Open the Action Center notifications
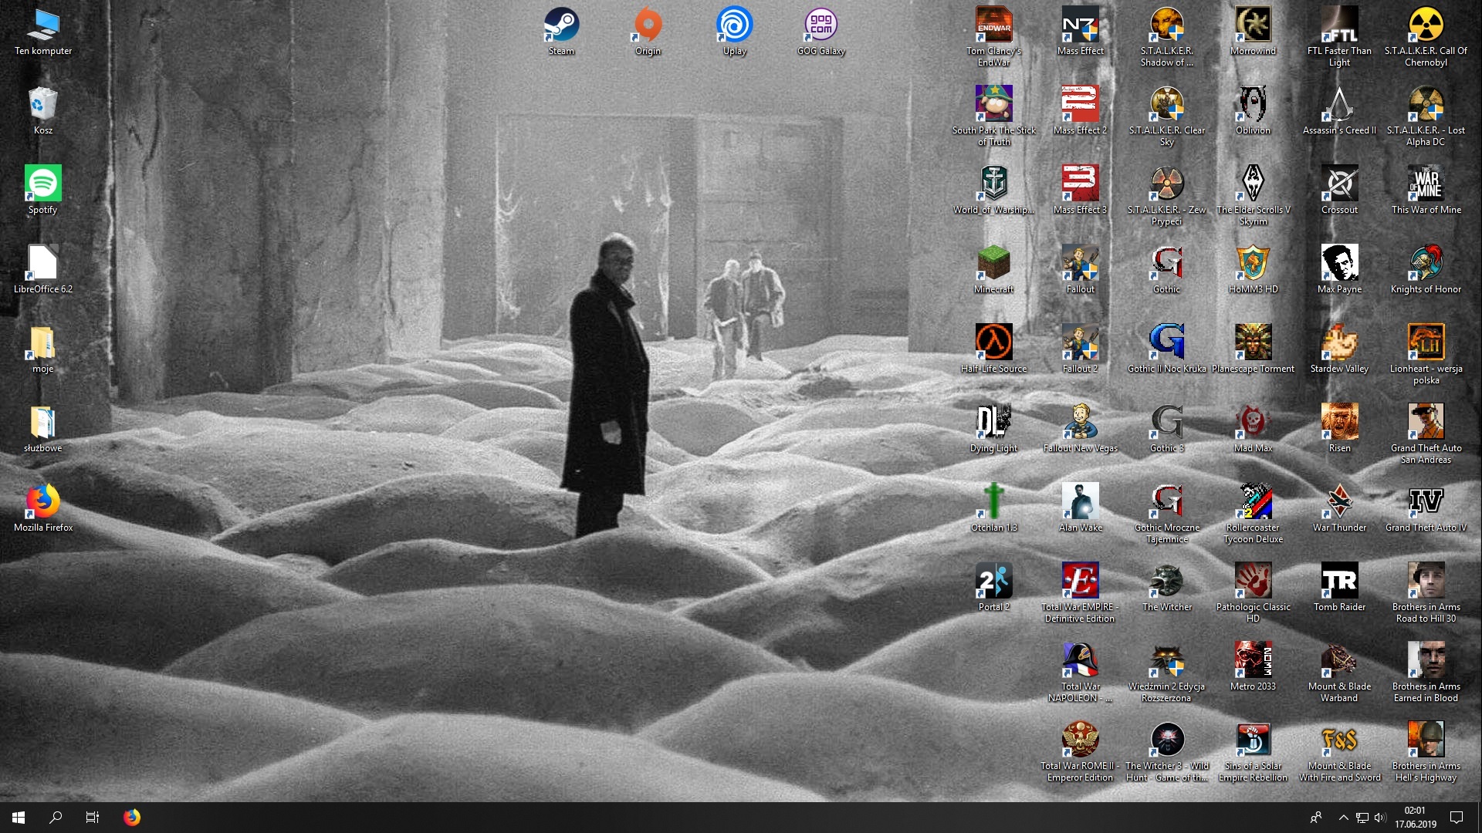The height and width of the screenshot is (833, 1482). tap(1457, 818)
